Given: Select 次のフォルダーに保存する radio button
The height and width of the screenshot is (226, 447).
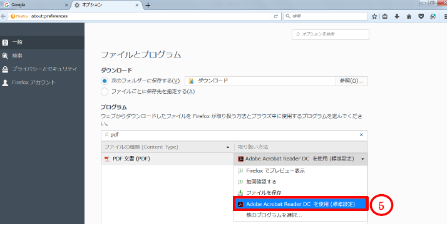Looking at the screenshot, I should tap(105, 81).
